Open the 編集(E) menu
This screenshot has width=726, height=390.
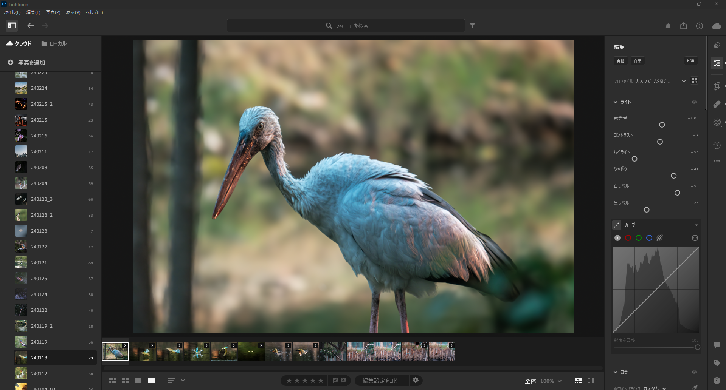[x=33, y=12]
